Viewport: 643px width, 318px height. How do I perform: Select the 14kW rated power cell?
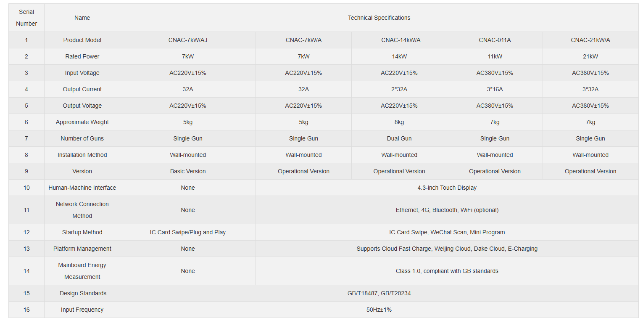click(x=399, y=56)
